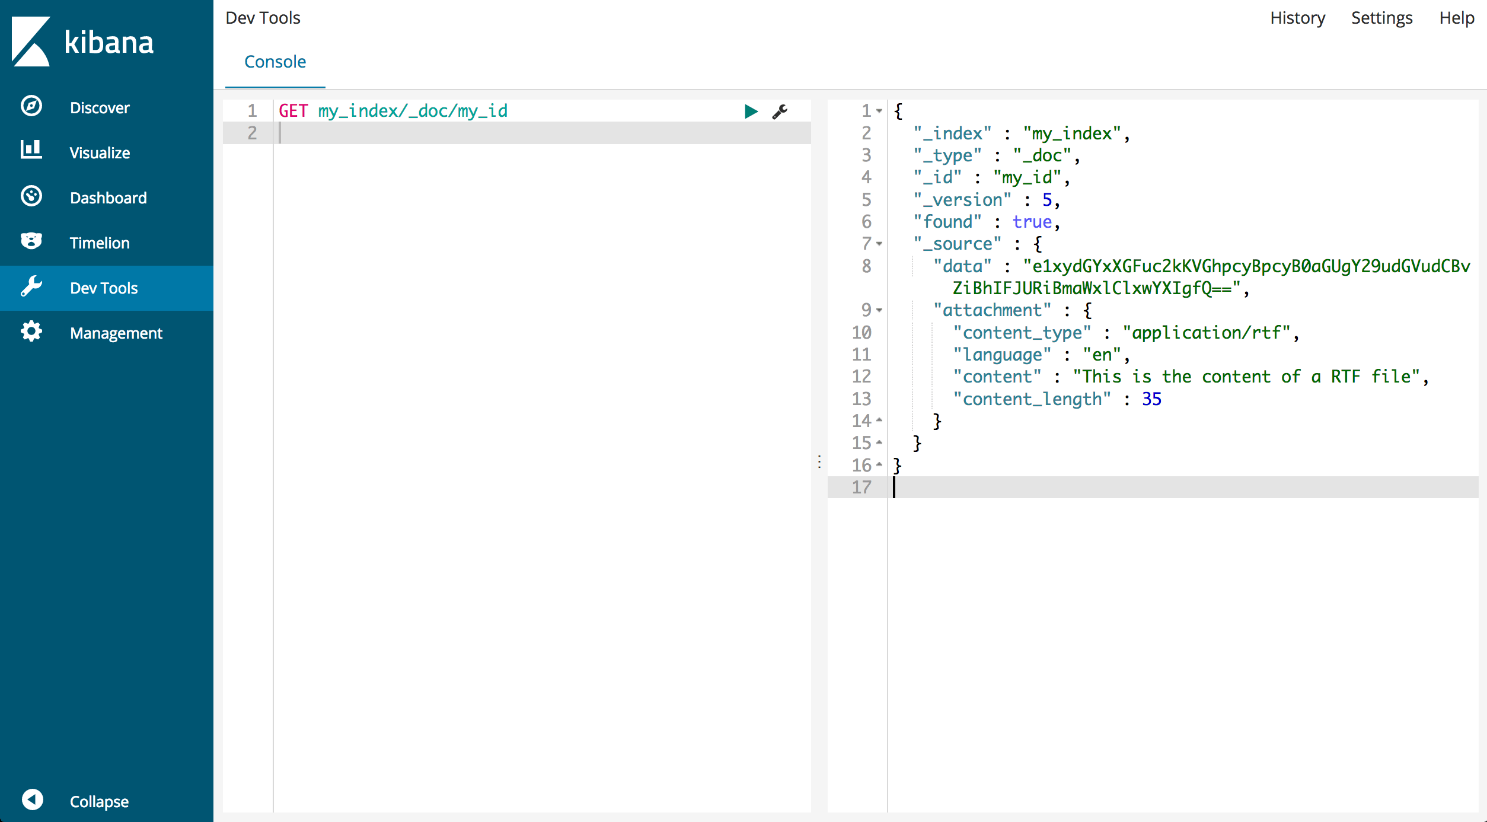Open the History menu
The width and height of the screenshot is (1487, 822).
point(1297,18)
